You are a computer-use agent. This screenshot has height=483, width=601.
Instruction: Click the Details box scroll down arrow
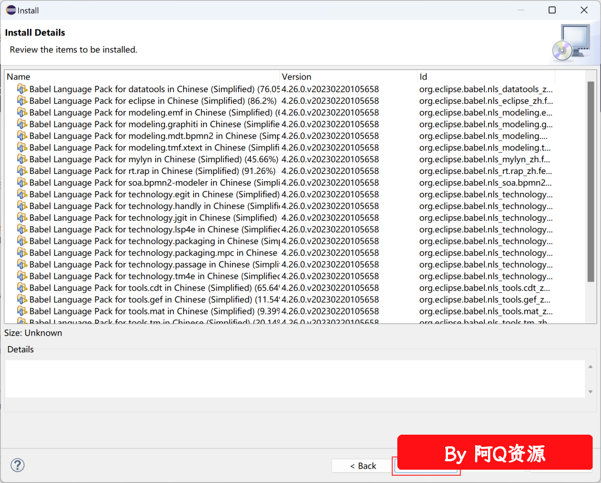tap(590, 391)
